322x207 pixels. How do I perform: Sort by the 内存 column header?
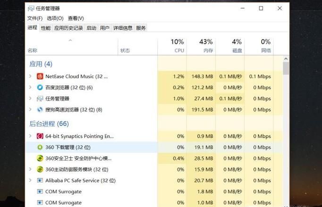pyautogui.click(x=201, y=47)
